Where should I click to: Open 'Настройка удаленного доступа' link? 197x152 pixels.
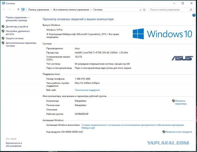click(18, 33)
